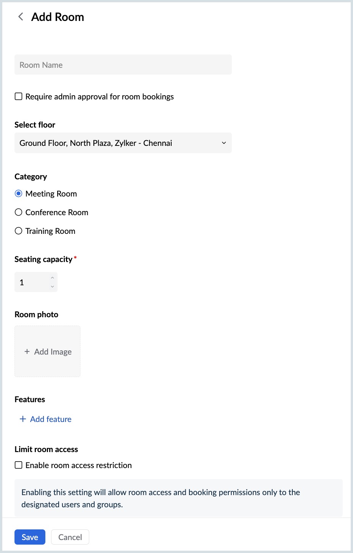
Task: Click the Add feature link
Action: 51,419
